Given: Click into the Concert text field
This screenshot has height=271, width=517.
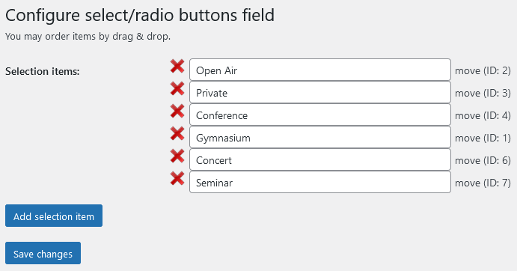Looking at the screenshot, I should 320,159.
